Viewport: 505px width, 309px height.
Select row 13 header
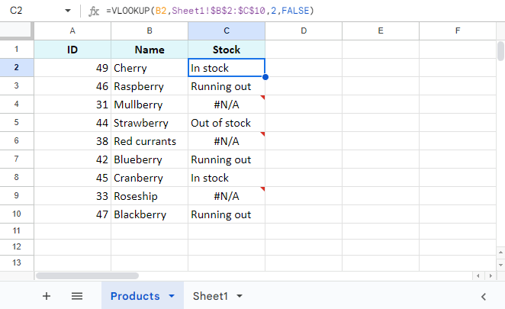pyautogui.click(x=17, y=263)
